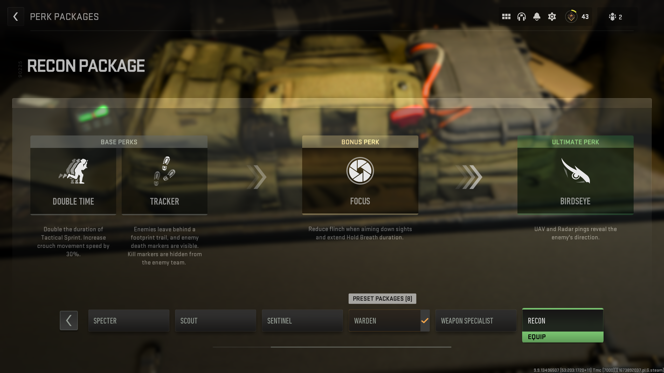Select the Scout preset package tab
Image resolution: width=664 pixels, height=373 pixels.
click(215, 321)
